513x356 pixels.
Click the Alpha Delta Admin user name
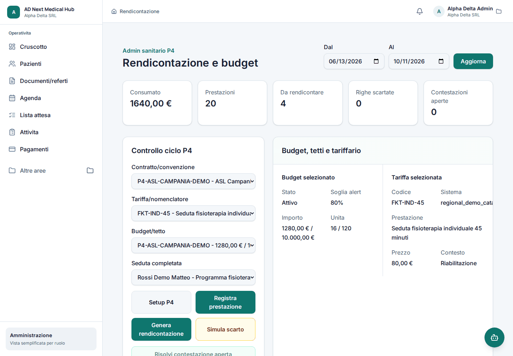[470, 9]
